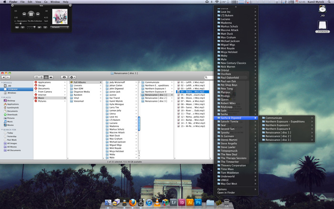Switch Finder to icon view

[36, 77]
